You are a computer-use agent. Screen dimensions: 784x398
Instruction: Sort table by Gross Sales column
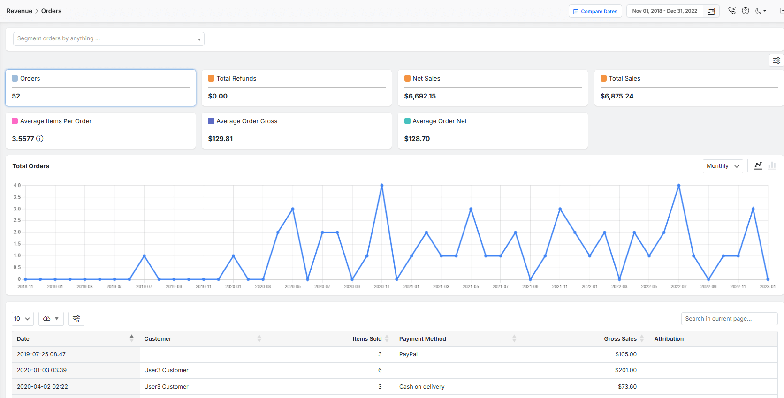tap(641, 338)
